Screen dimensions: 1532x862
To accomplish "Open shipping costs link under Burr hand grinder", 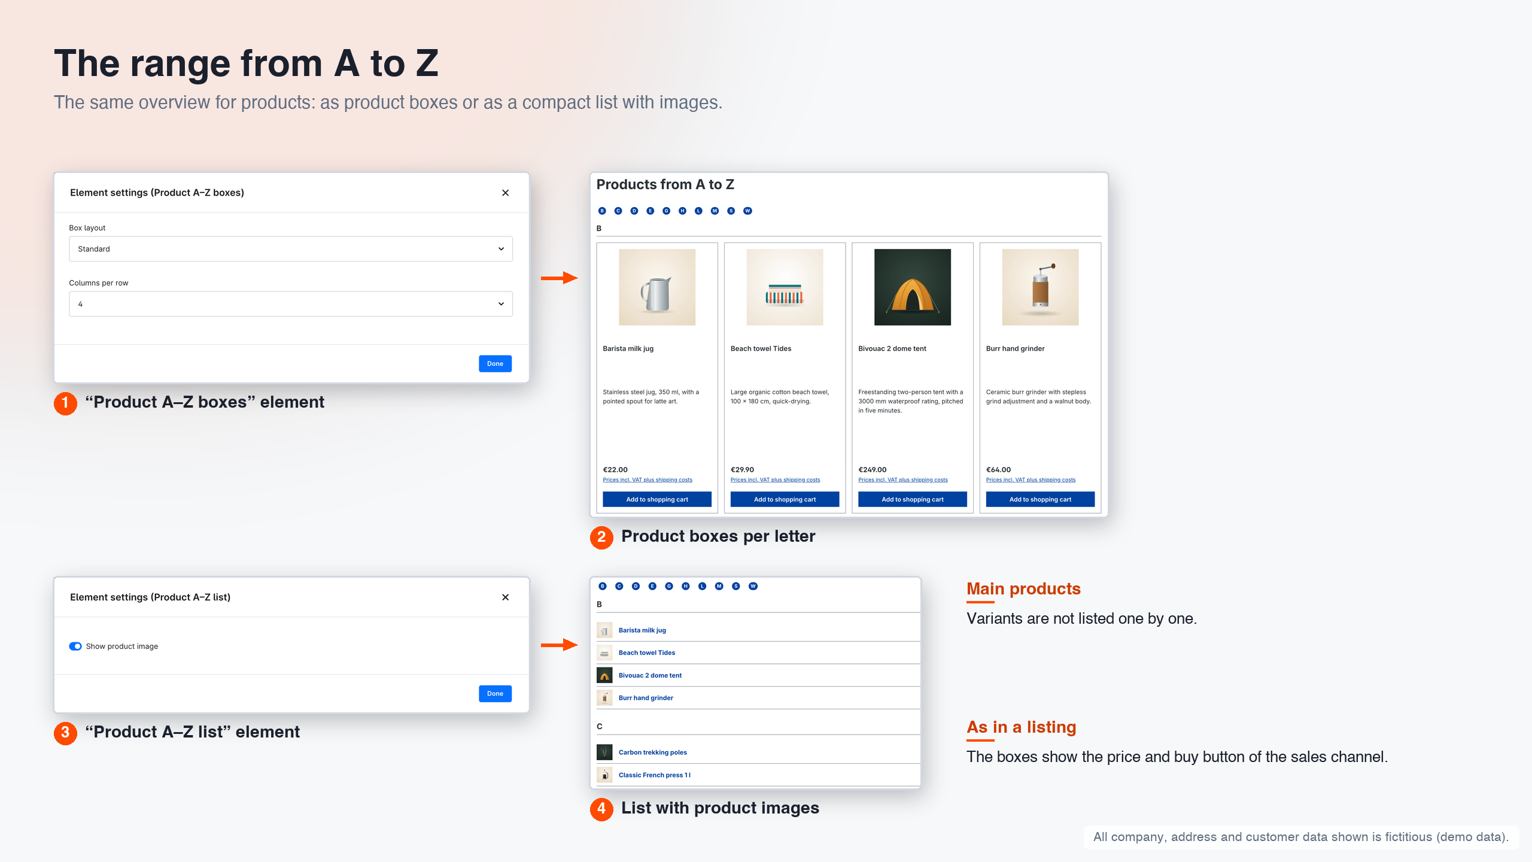I will coord(1031,480).
